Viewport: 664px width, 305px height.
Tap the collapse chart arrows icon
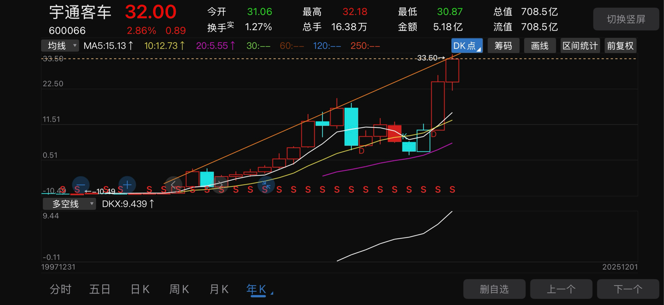(x=266, y=185)
